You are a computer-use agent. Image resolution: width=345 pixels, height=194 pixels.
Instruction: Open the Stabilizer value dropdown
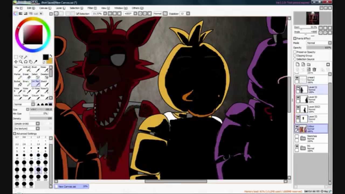coord(188,13)
